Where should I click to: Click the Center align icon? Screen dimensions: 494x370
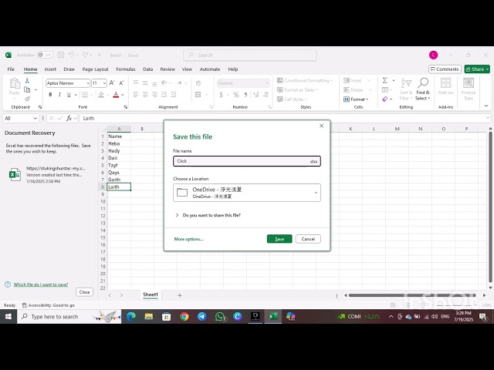click(x=145, y=94)
